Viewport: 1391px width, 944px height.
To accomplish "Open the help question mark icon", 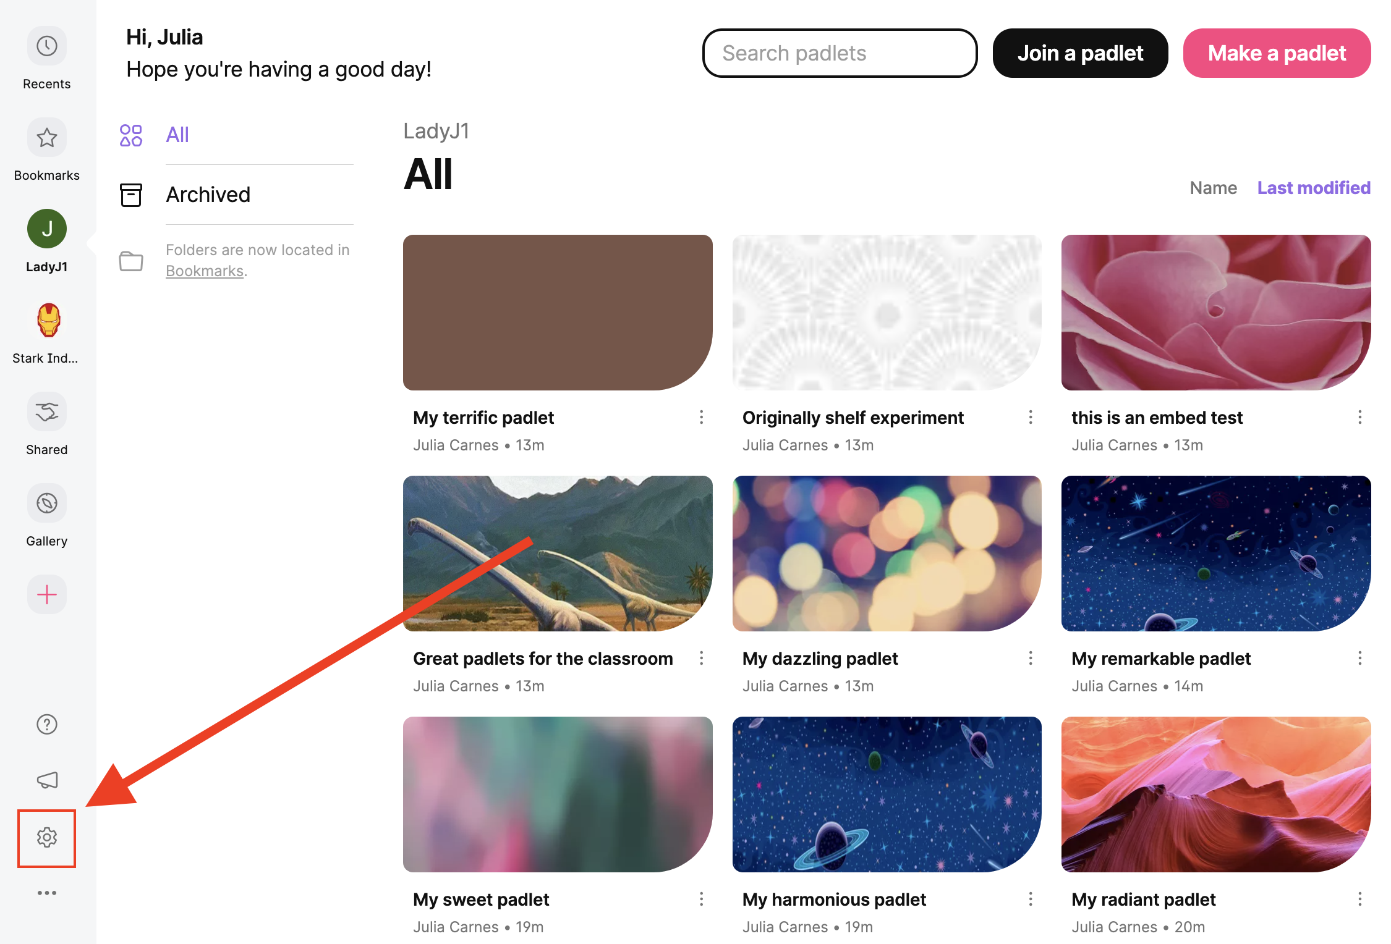I will click(47, 725).
